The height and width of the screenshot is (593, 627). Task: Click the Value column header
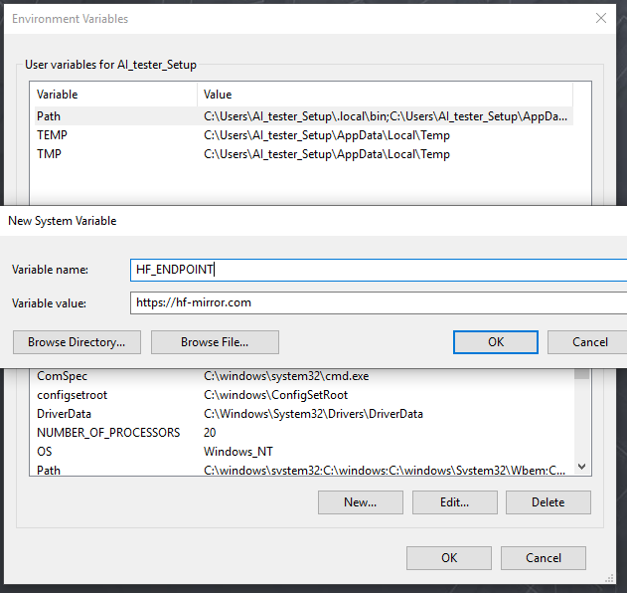[x=383, y=95]
